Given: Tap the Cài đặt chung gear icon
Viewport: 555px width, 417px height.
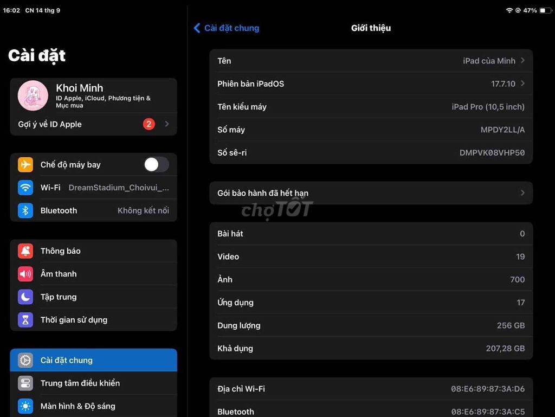Looking at the screenshot, I should [x=25, y=361].
